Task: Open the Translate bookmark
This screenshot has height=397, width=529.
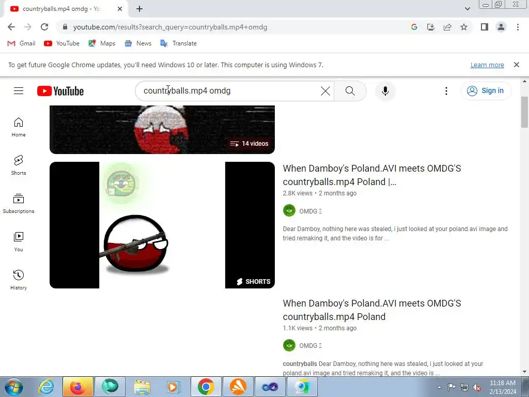Action: click(178, 43)
